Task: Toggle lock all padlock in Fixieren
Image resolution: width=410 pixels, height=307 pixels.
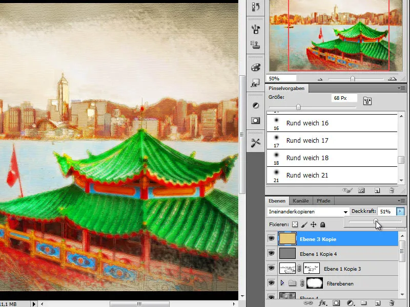Action: (323, 225)
